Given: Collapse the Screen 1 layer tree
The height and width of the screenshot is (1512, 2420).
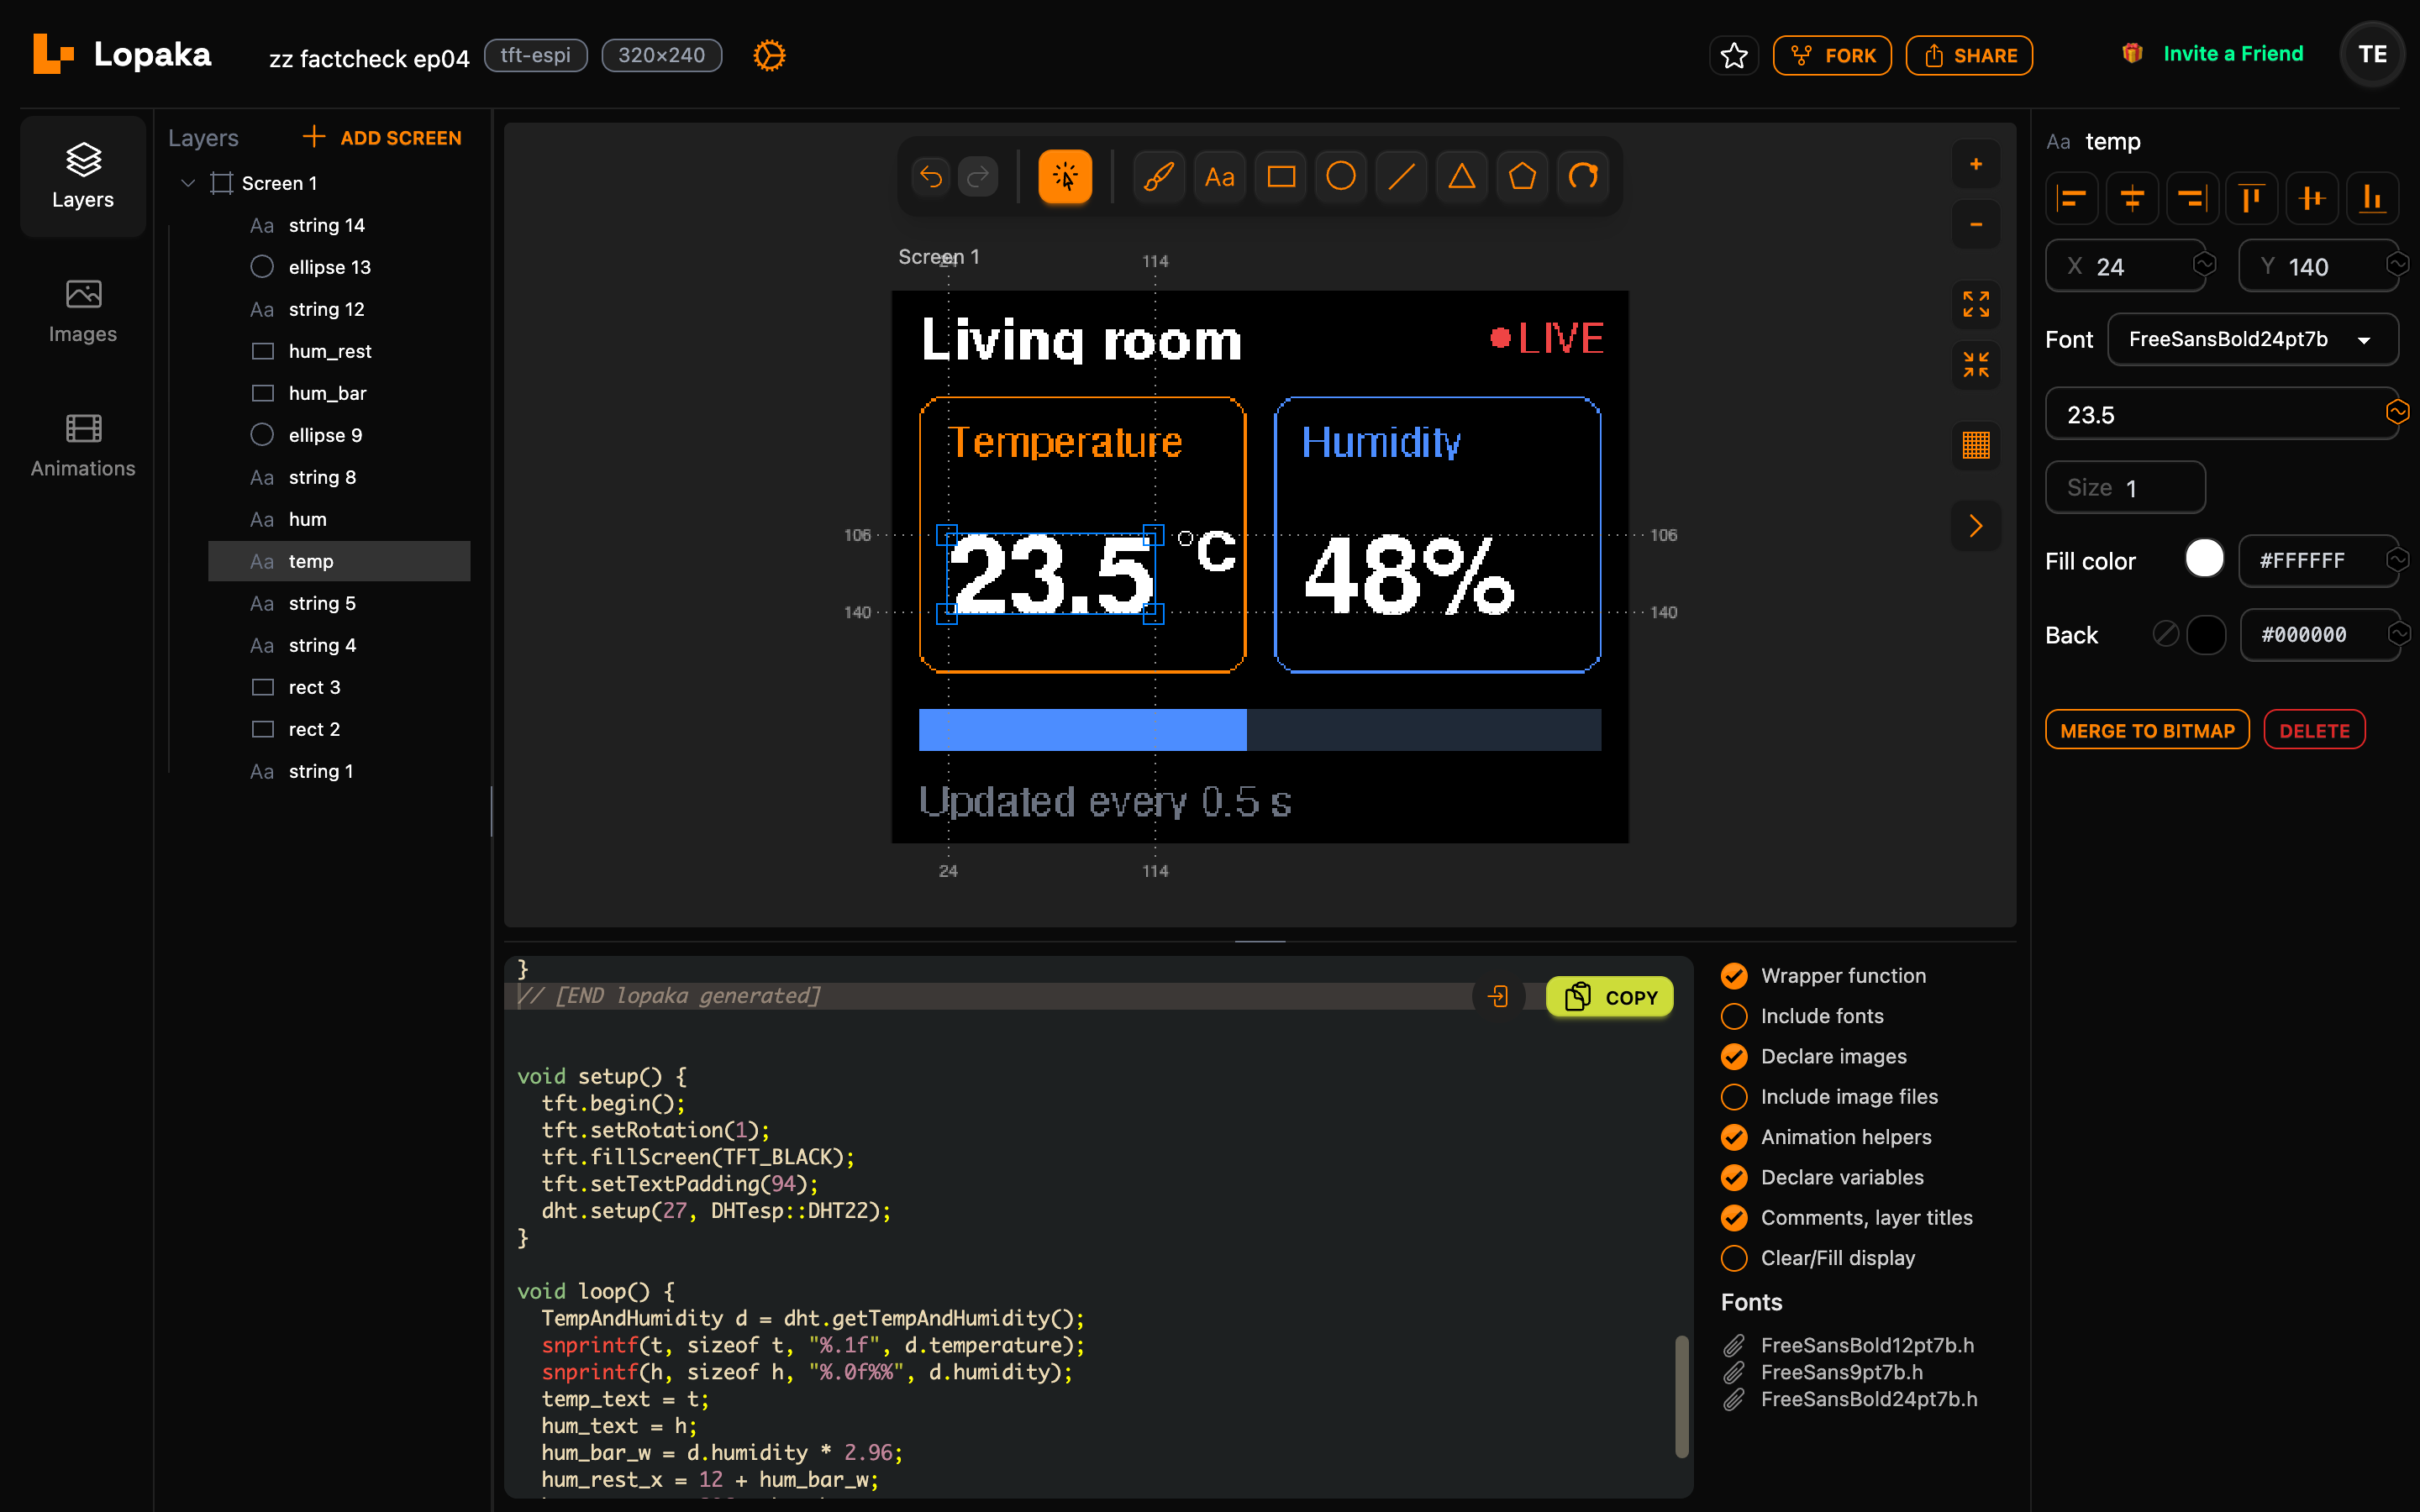Looking at the screenshot, I should click(187, 183).
